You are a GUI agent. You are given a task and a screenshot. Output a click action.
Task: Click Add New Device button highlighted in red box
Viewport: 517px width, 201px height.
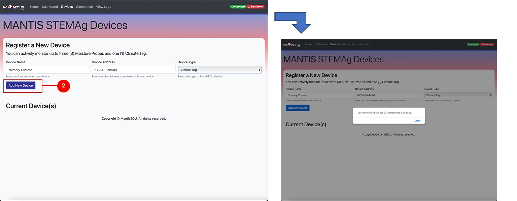point(21,85)
